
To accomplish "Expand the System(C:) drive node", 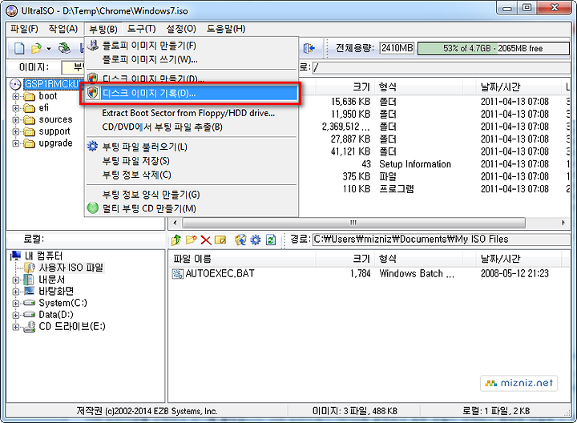I will (16, 304).
